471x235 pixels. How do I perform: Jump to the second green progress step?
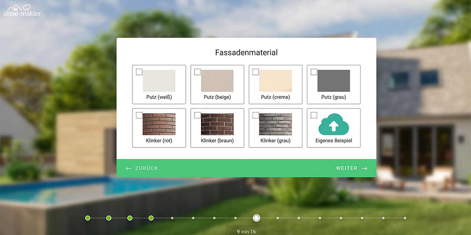[109, 218]
